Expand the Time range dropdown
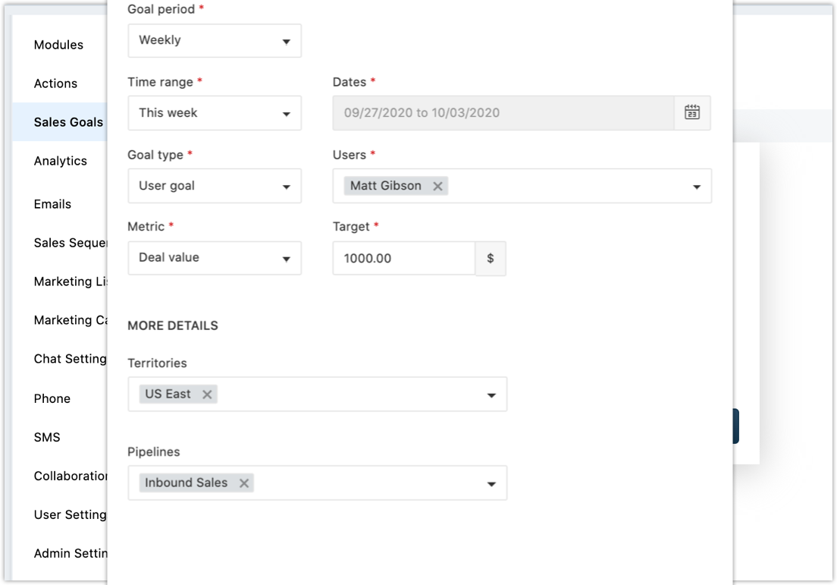This screenshot has width=837, height=585. pos(215,113)
